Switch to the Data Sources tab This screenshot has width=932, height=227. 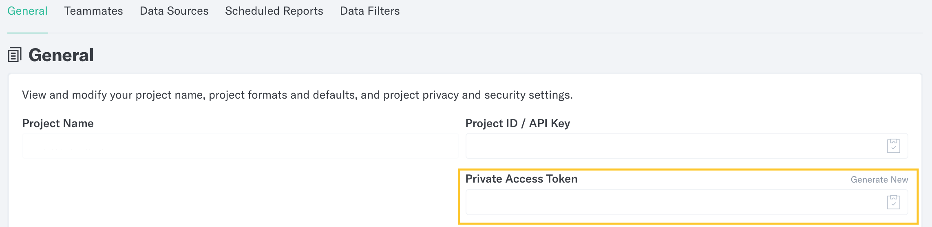174,11
